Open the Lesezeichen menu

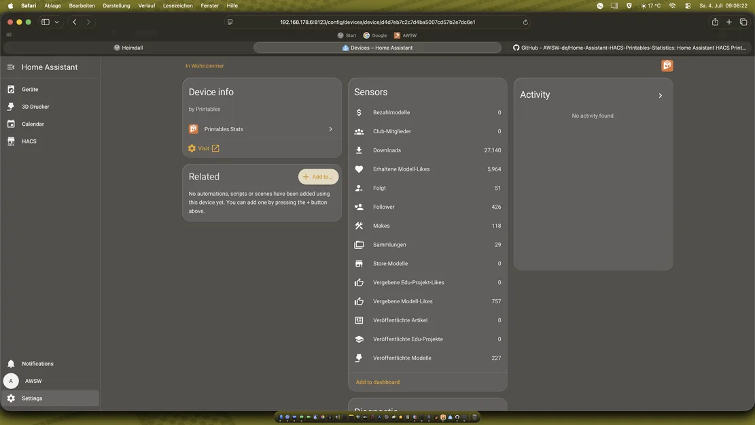(177, 6)
